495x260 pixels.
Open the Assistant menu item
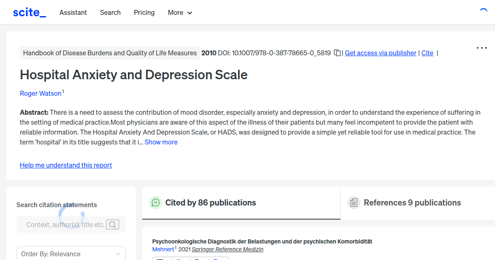pyautogui.click(x=73, y=13)
